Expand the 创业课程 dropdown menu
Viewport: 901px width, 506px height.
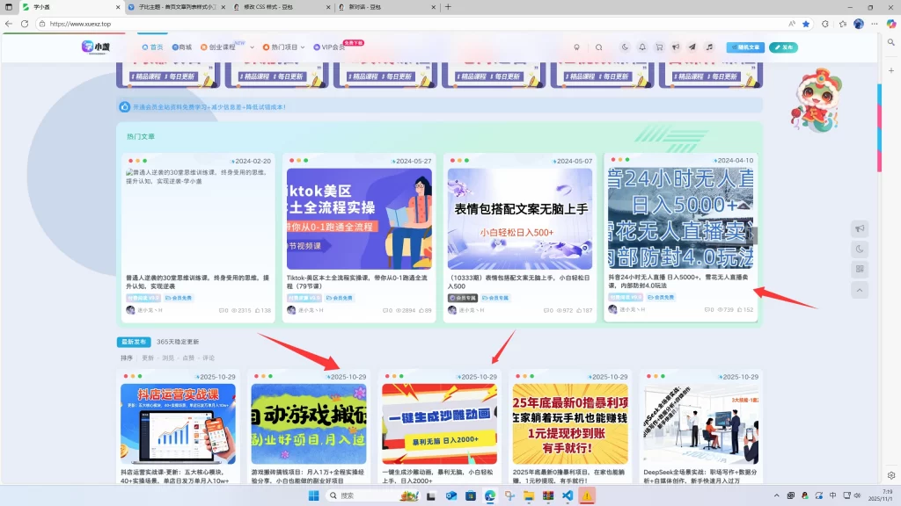(222, 47)
